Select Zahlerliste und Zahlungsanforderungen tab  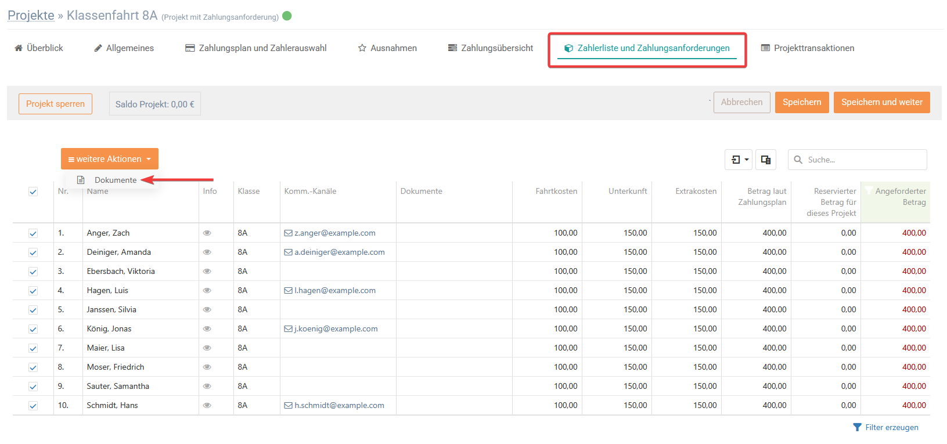647,48
